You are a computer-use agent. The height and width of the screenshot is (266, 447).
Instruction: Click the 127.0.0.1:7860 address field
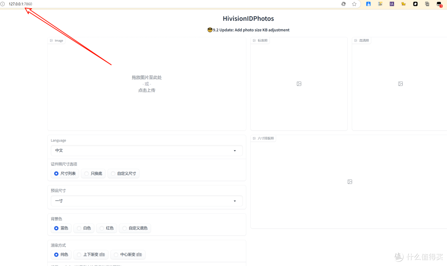pyautogui.click(x=20, y=4)
